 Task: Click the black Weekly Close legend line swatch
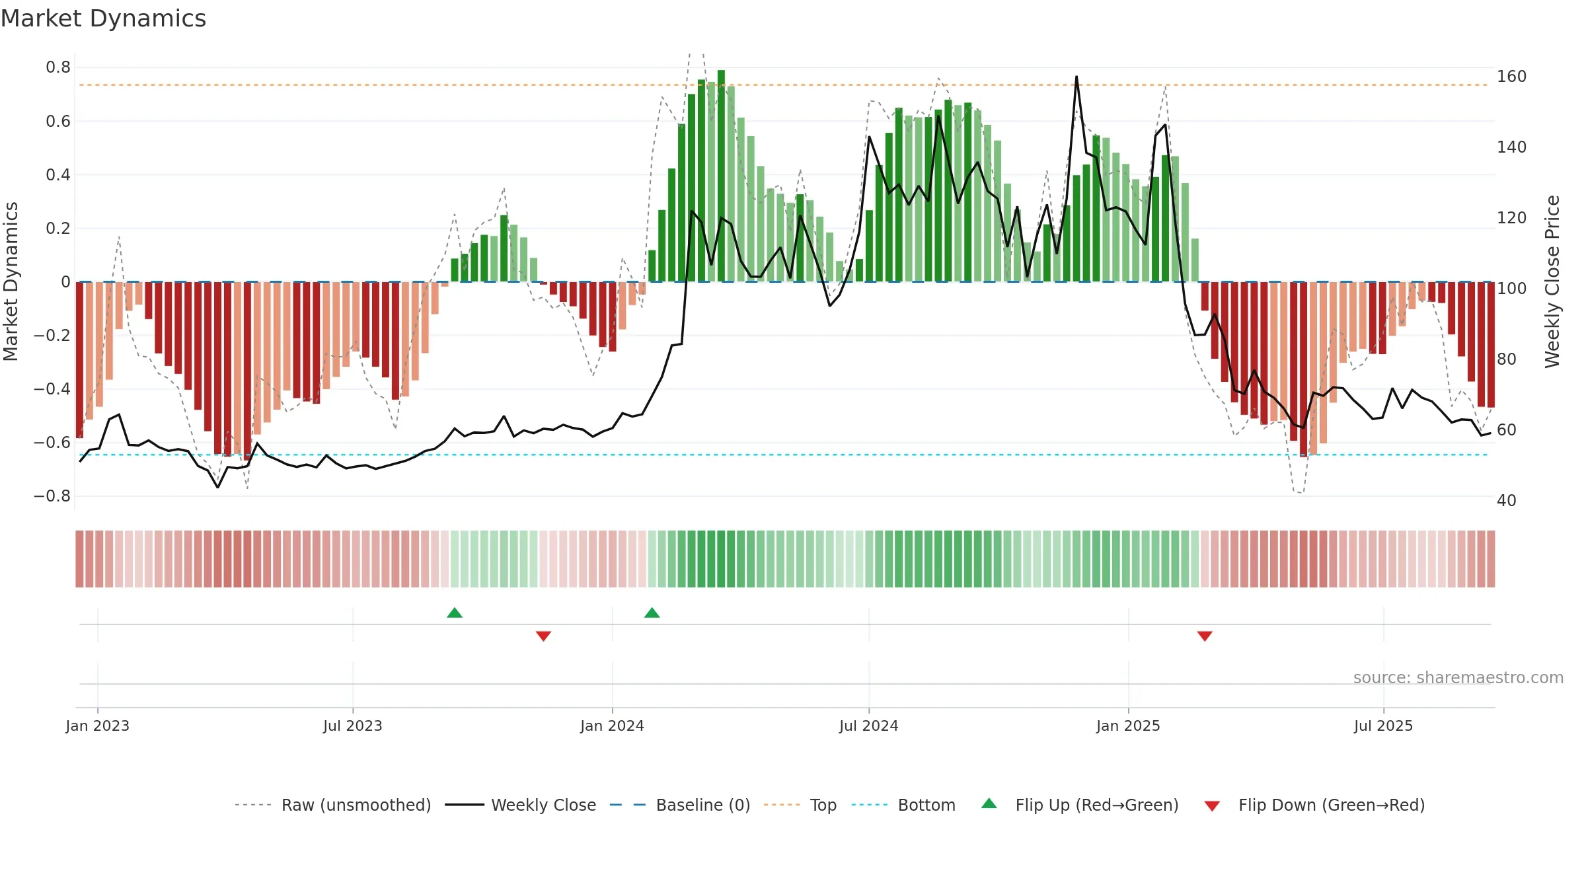coord(464,805)
